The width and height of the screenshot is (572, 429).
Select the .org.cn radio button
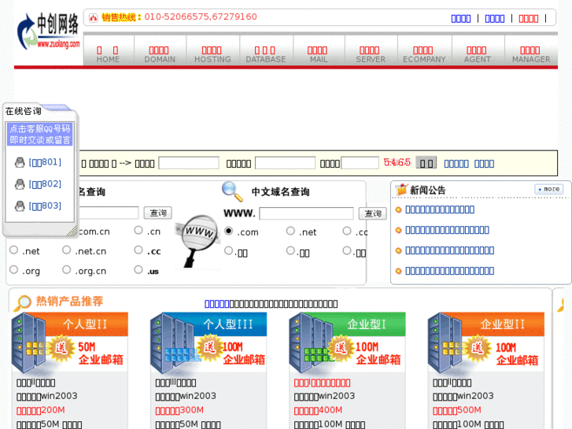[x=66, y=269]
